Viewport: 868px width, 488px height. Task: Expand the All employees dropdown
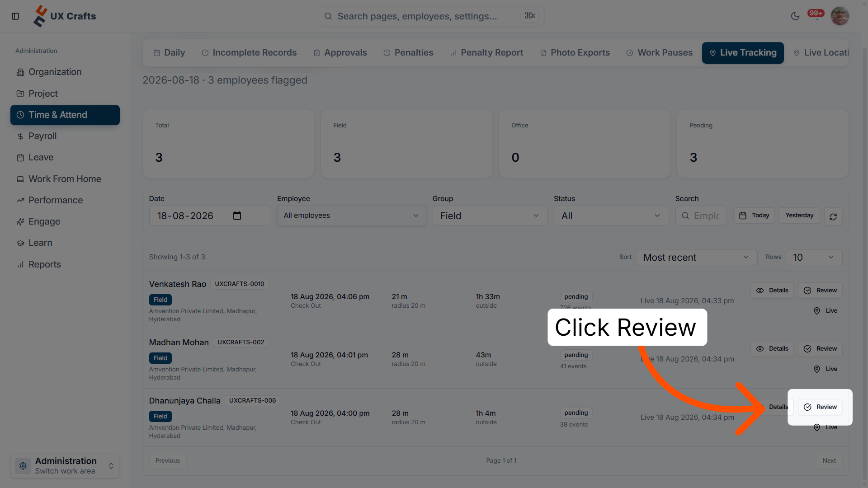coord(351,216)
